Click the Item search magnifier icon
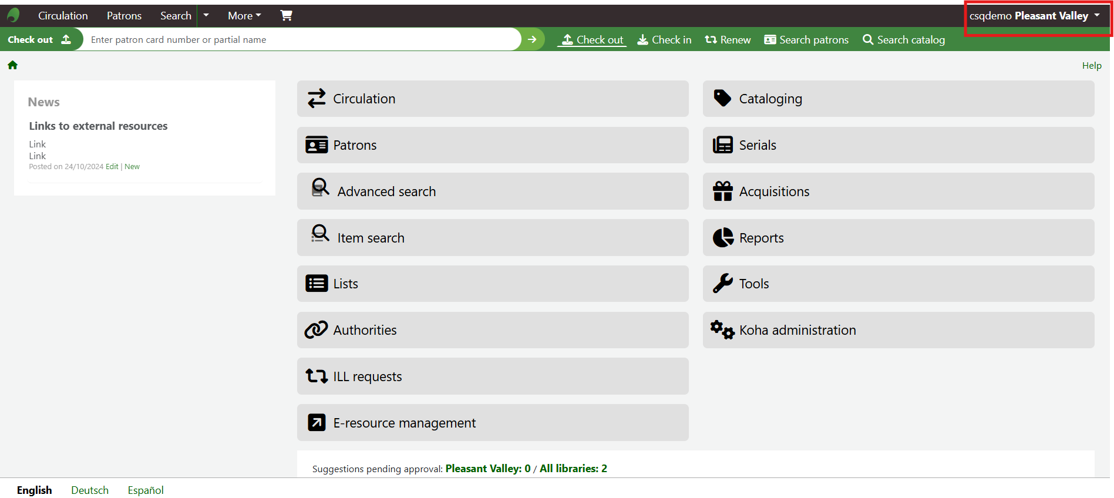This screenshot has height=498, width=1114. pos(320,234)
